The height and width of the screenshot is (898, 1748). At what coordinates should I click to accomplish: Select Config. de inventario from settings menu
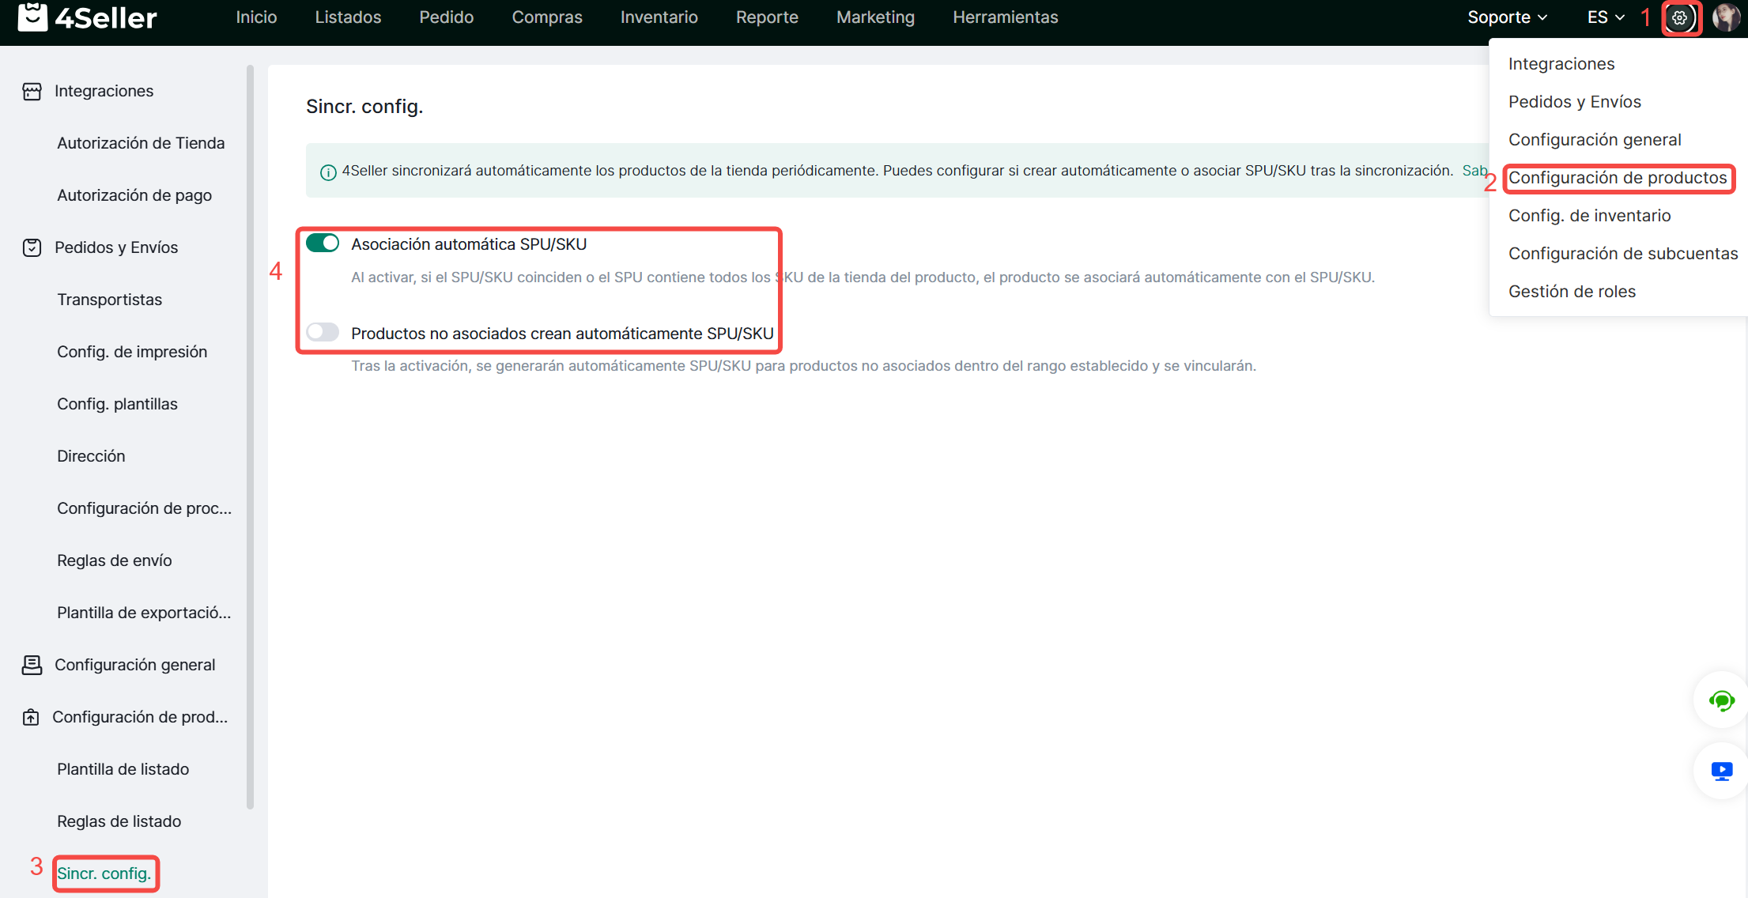pos(1589,216)
